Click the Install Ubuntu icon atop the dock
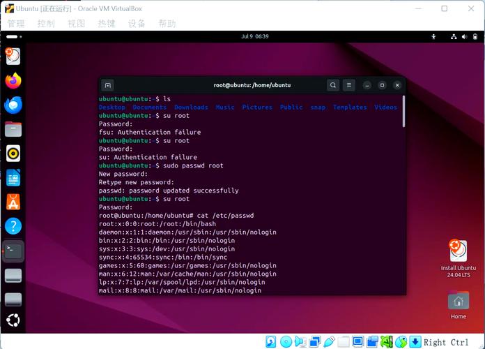485x349 pixels. (13, 56)
